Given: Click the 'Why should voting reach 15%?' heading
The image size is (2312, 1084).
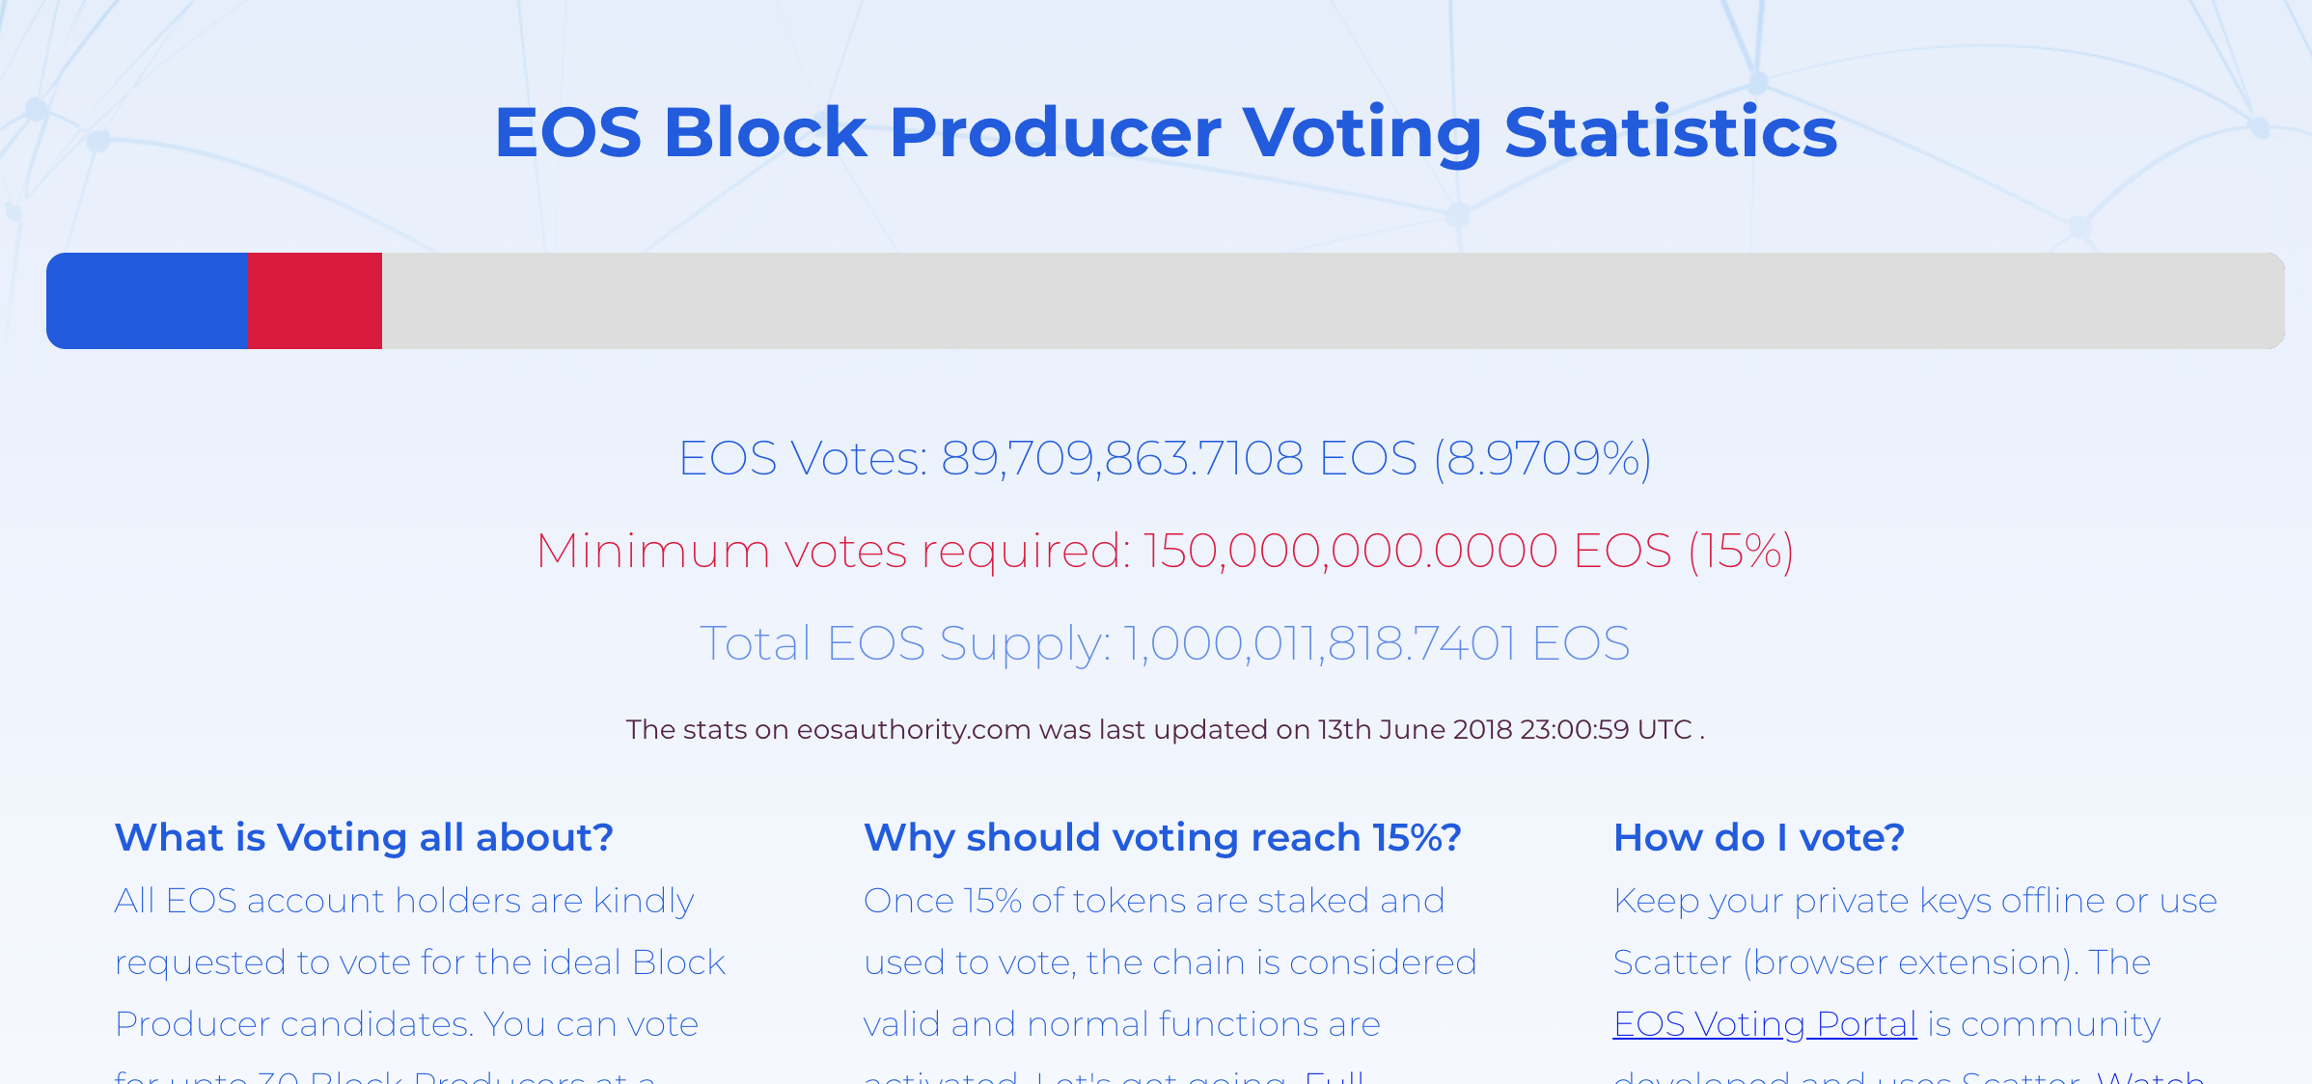Looking at the screenshot, I should coord(1162,837).
